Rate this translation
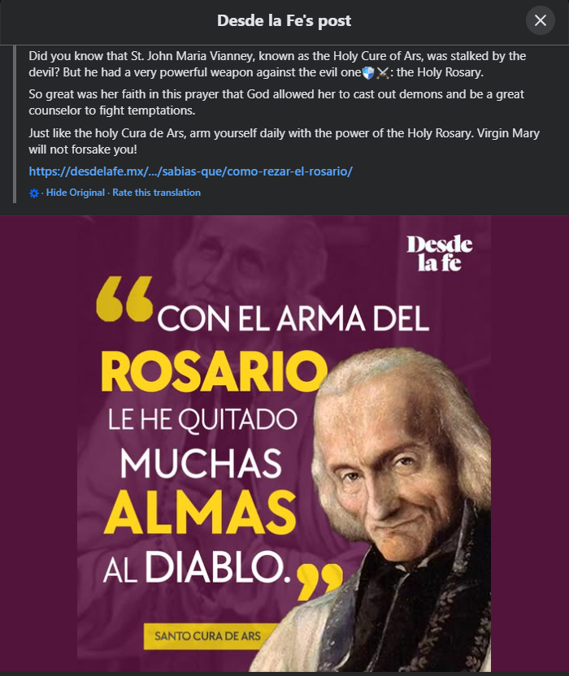 pyautogui.click(x=157, y=193)
